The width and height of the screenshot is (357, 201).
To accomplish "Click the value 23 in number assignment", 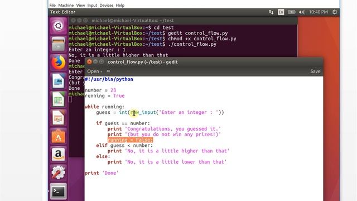I will pos(113,90).
